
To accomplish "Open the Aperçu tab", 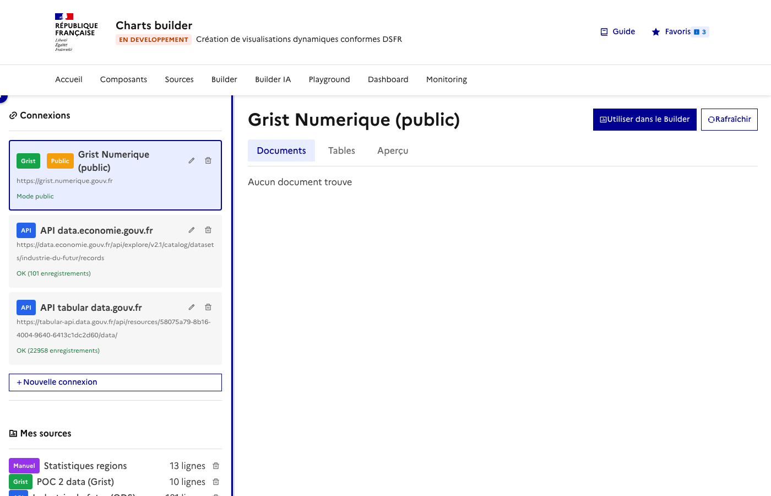I will (x=393, y=150).
